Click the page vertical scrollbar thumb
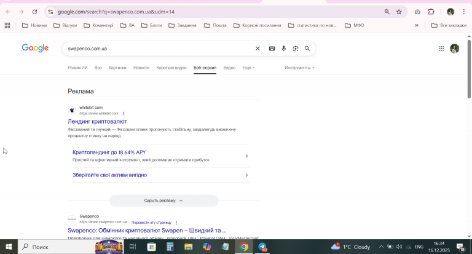 pyautogui.click(x=469, y=69)
